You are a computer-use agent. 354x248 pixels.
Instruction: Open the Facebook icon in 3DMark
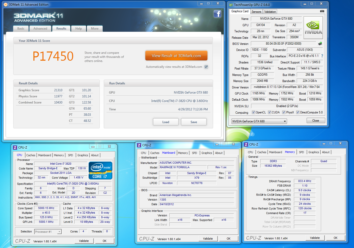point(217,14)
